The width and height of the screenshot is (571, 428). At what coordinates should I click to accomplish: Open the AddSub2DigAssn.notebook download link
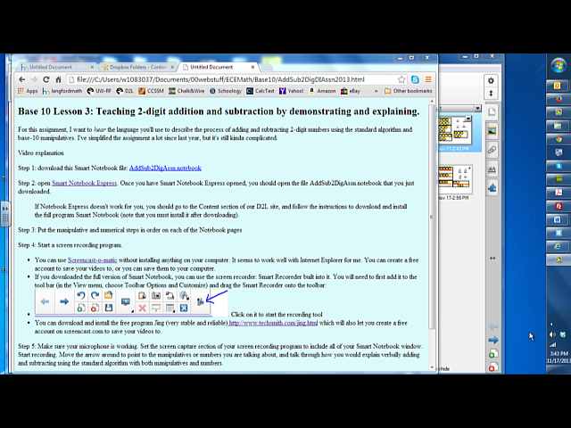click(x=165, y=168)
